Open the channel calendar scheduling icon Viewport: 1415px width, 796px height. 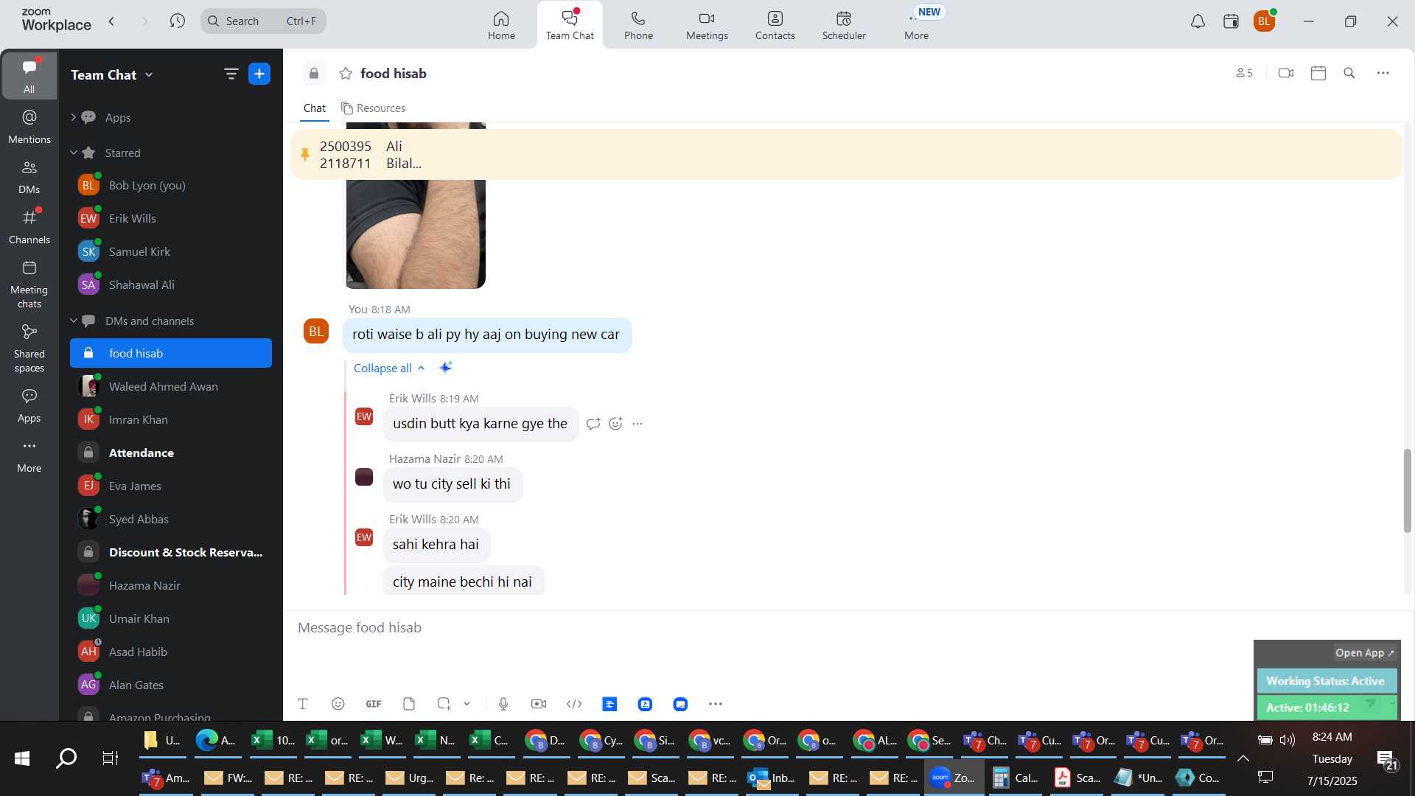point(1318,73)
